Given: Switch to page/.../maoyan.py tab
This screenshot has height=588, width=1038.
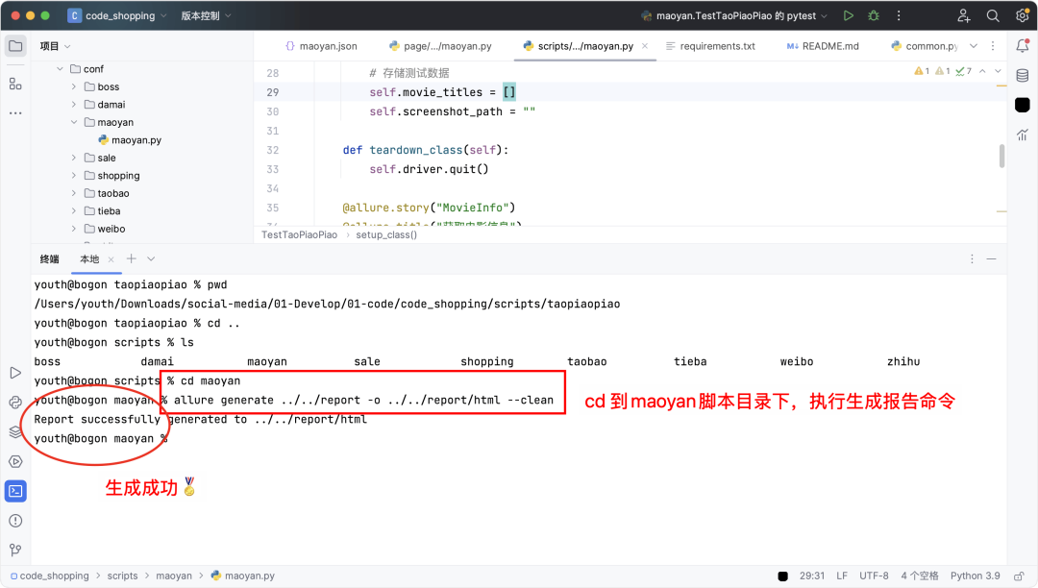Looking at the screenshot, I should tap(440, 46).
